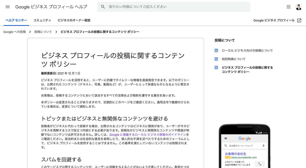Click article icon next to ローカル ビジネス向けの投稿について
This screenshot has height=168, width=306.
coord(216,51)
